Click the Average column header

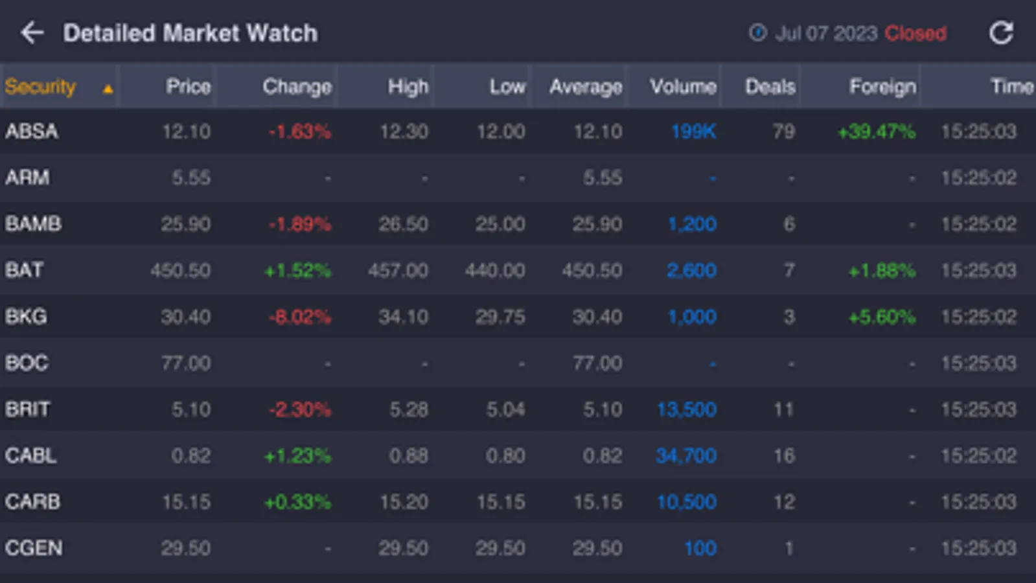point(586,86)
